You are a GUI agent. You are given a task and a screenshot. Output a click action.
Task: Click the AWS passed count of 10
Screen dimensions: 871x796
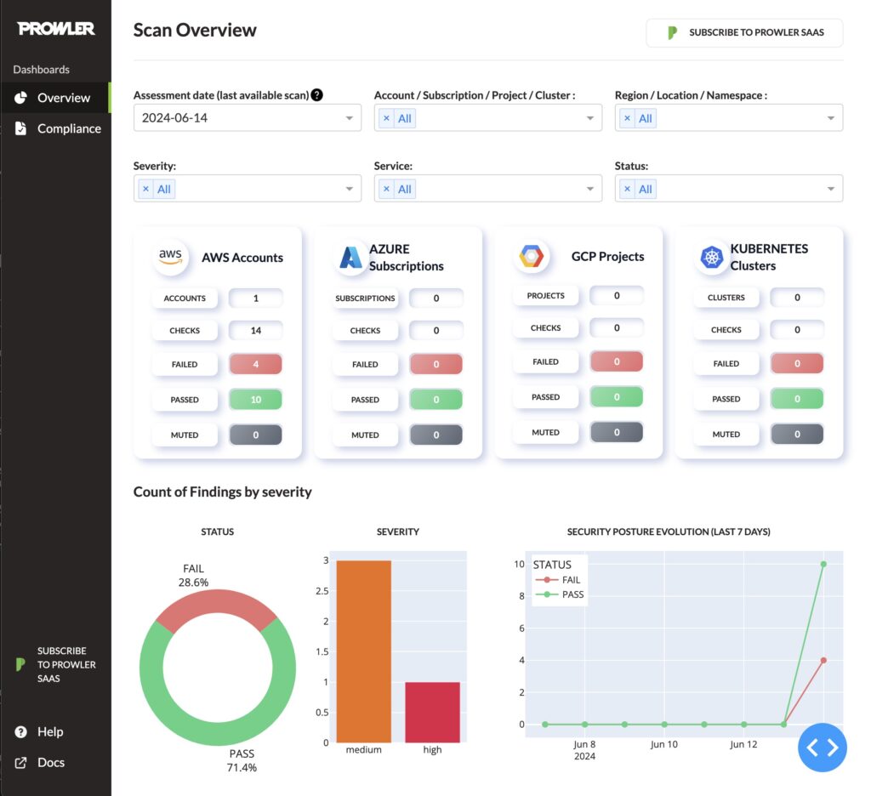255,400
